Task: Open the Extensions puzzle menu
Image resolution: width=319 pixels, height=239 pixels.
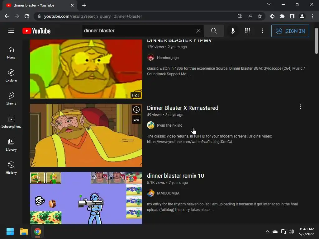Action: tap(282, 16)
